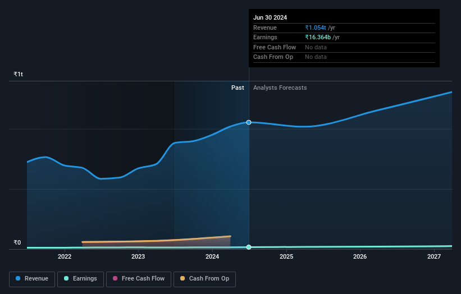
Task: Click the Cash From Op row label in tooltip
Action: coord(273,57)
